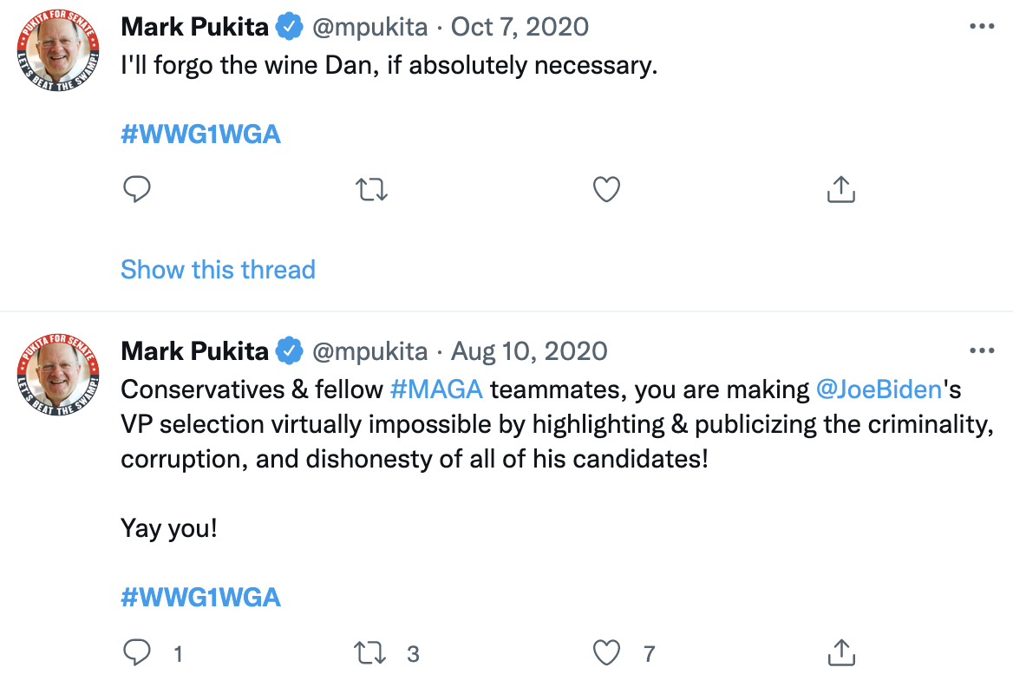Viewport: 1013px width, 687px height.
Task: Open Mark Pukita's profile from the top tweet
Action: [194, 26]
